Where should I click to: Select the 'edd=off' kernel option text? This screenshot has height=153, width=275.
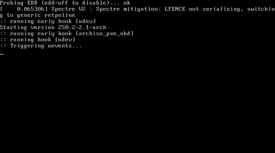56,3
